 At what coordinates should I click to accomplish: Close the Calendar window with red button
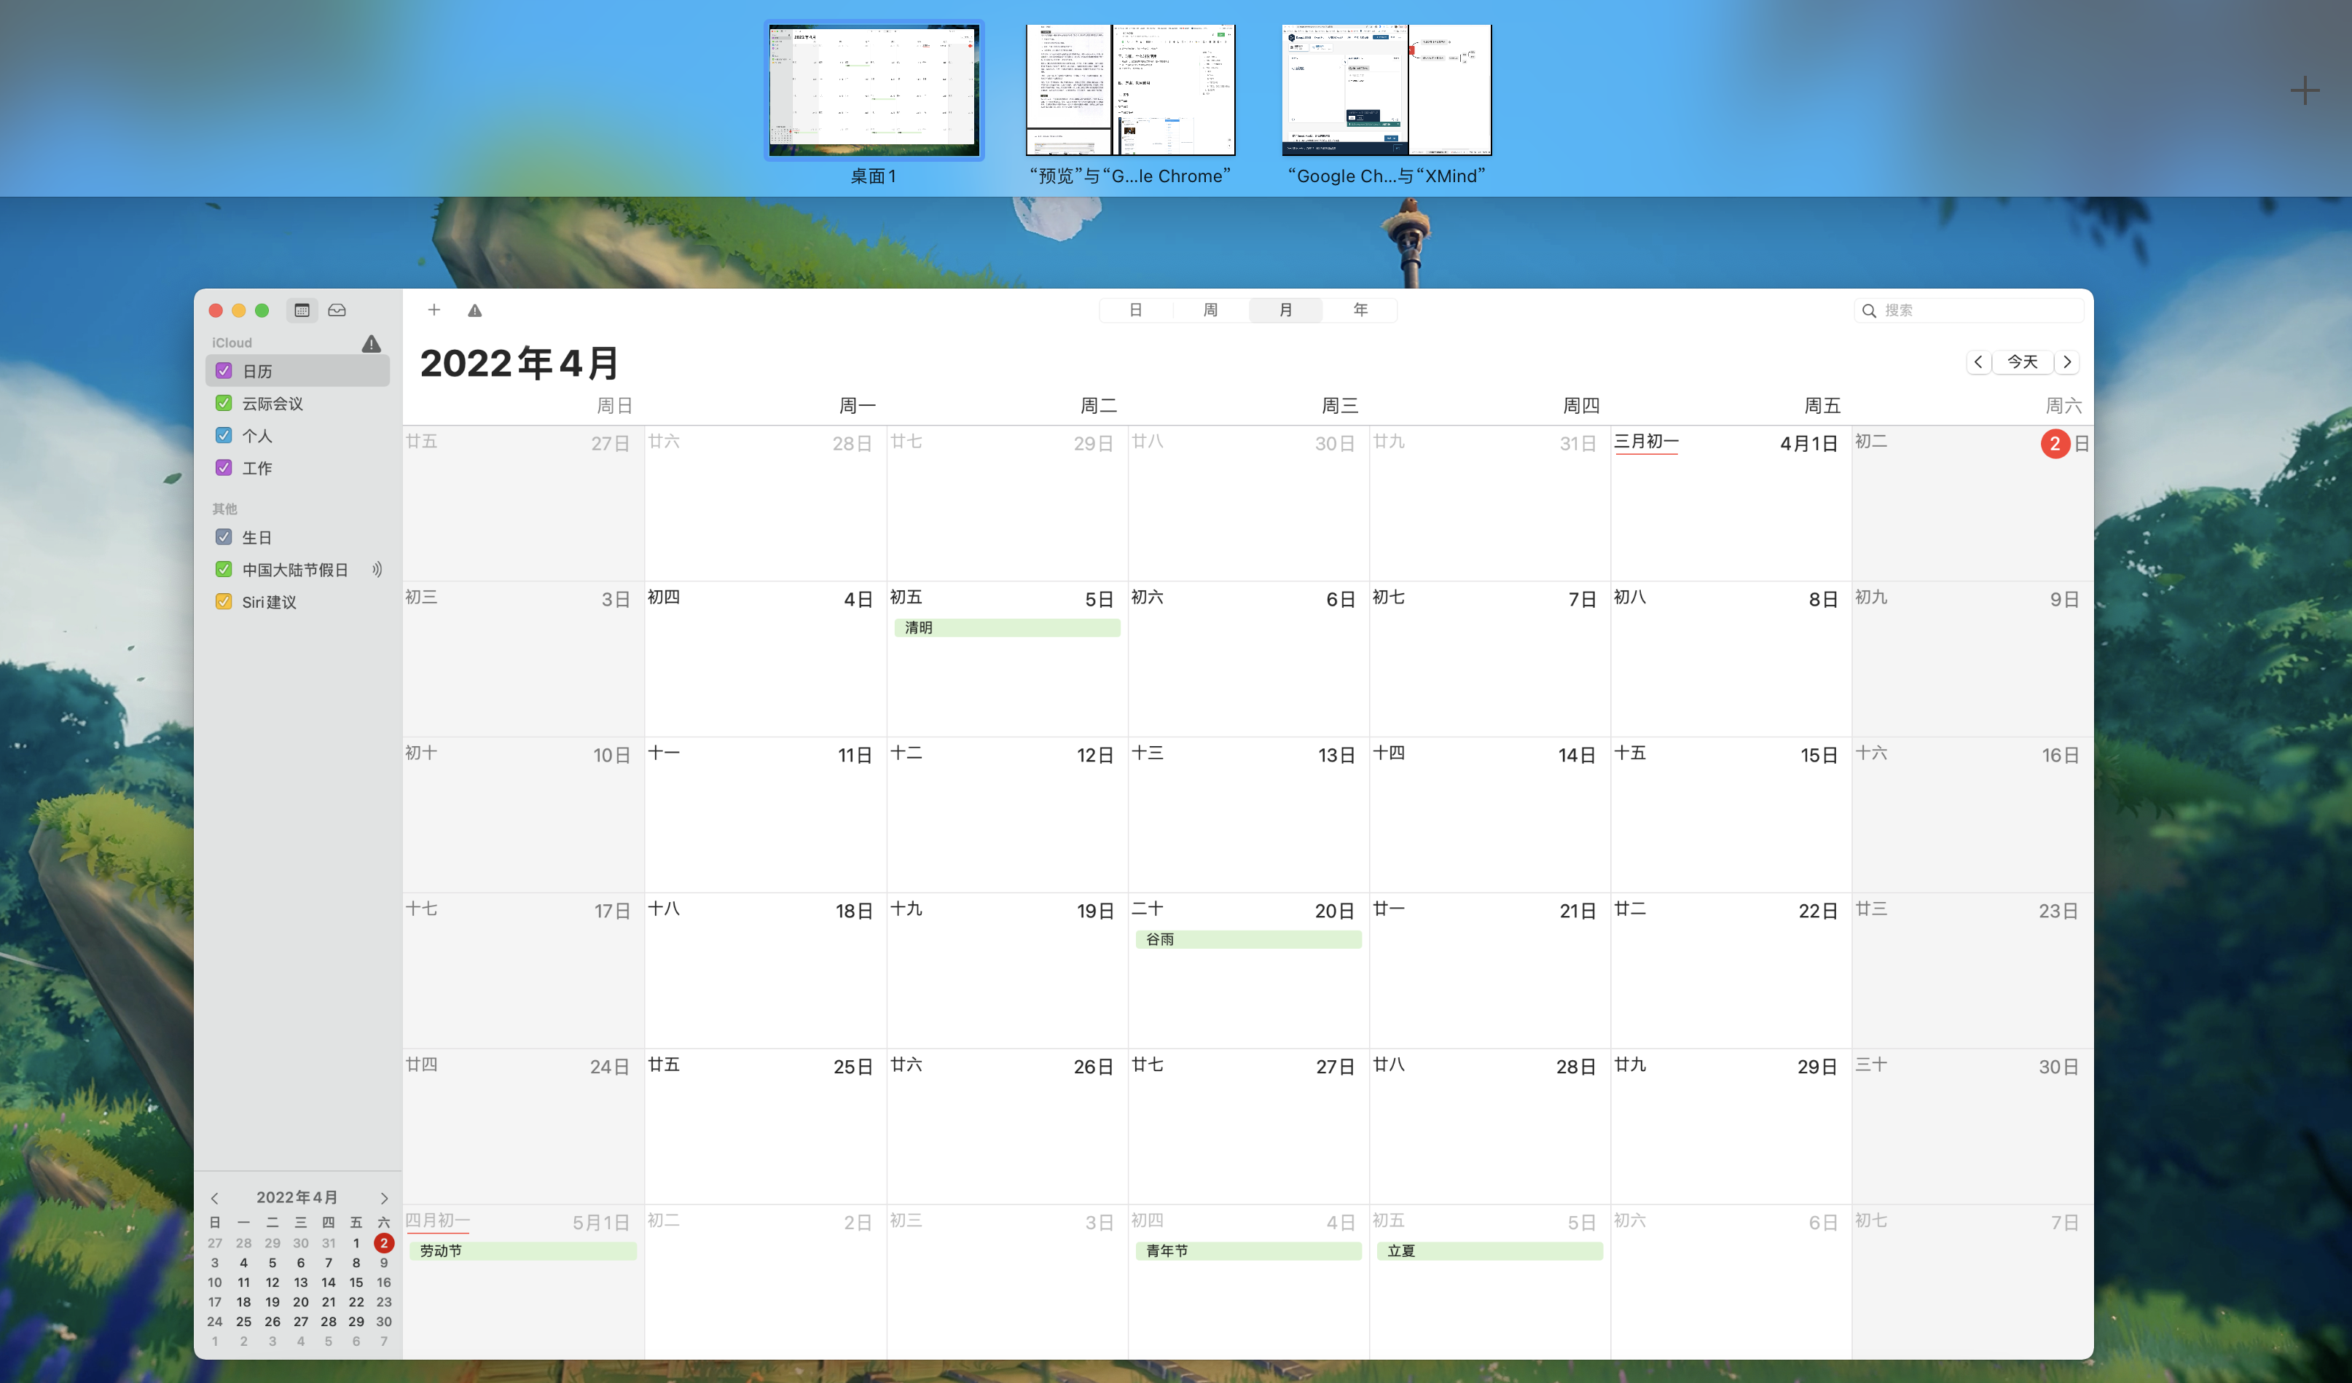(x=216, y=310)
